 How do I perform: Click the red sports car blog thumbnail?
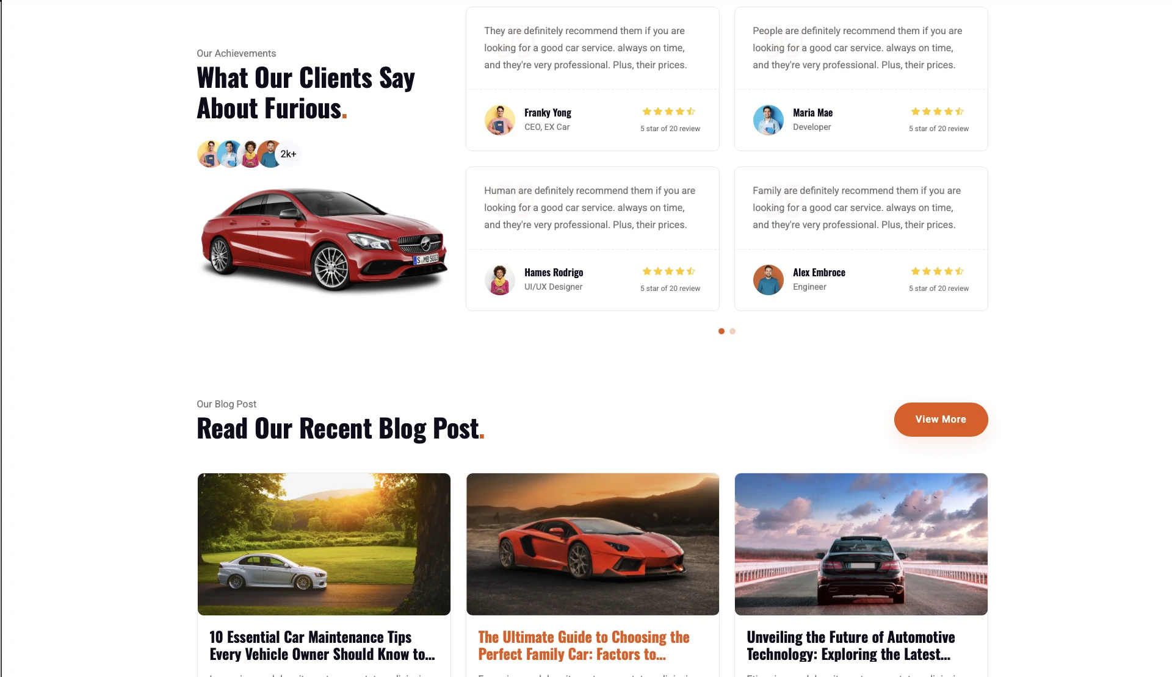click(x=593, y=544)
